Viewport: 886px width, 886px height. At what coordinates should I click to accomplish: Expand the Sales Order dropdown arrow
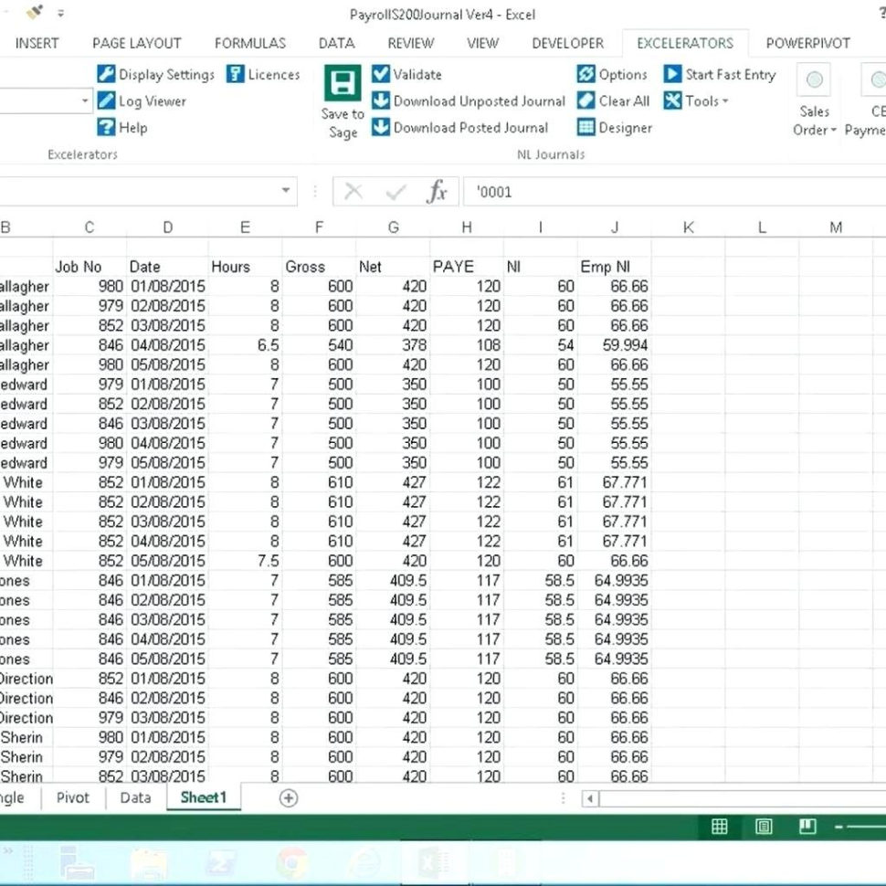click(833, 131)
